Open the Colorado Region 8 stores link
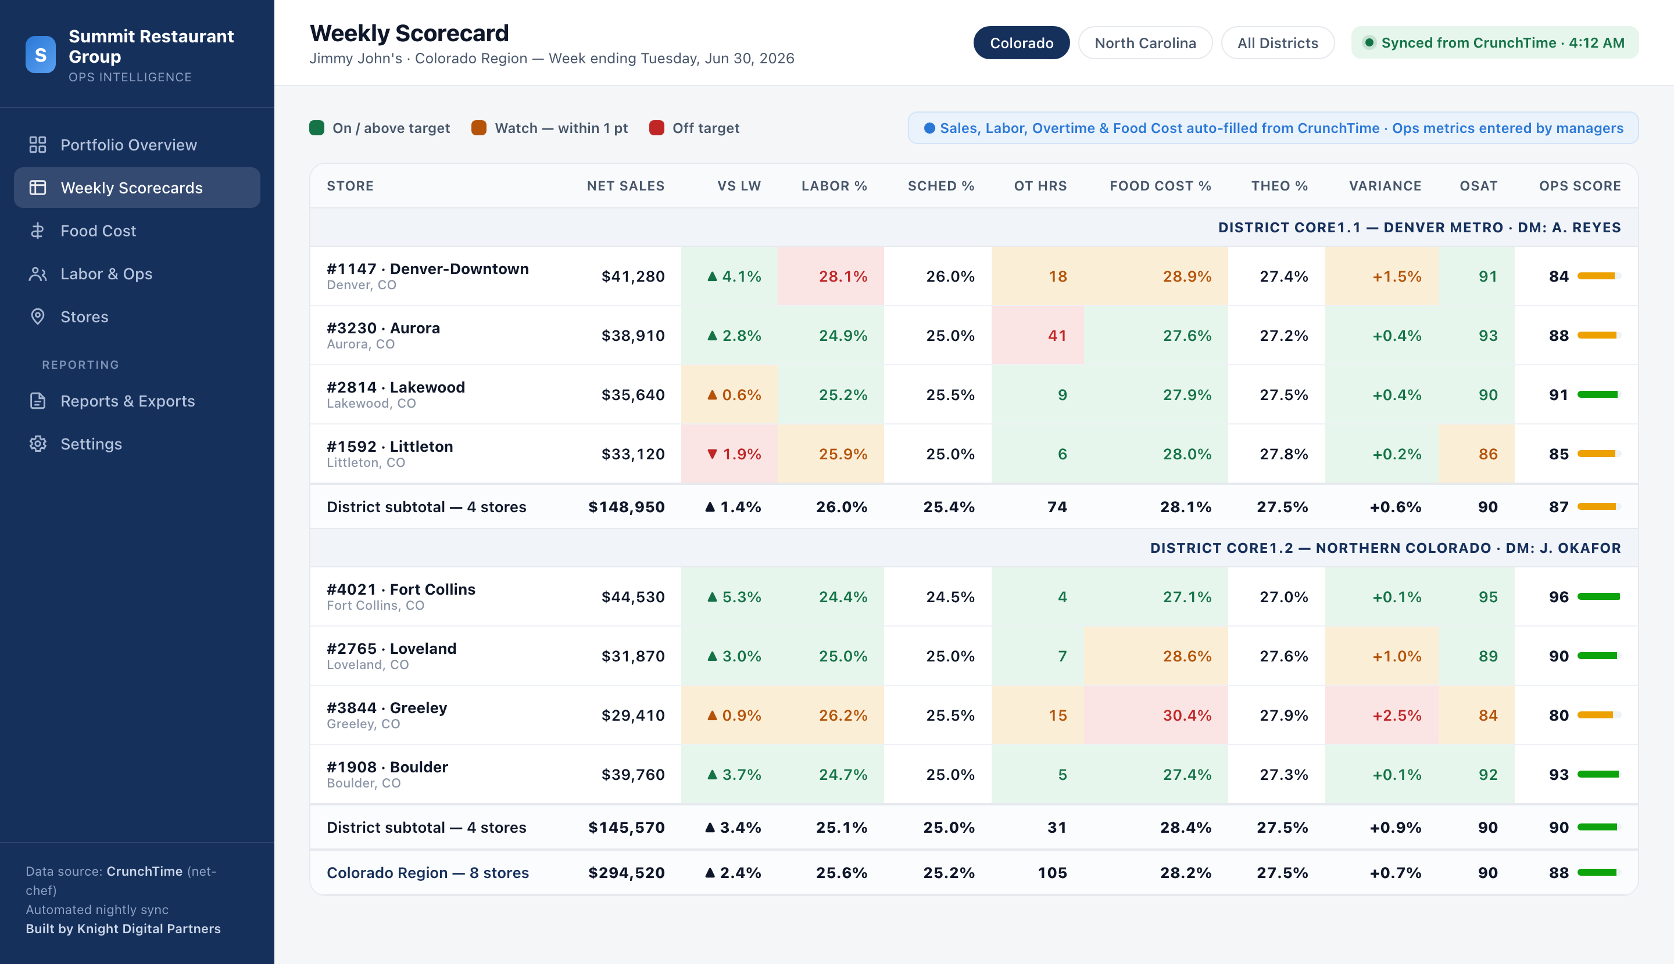The image size is (1674, 964). (x=427, y=873)
